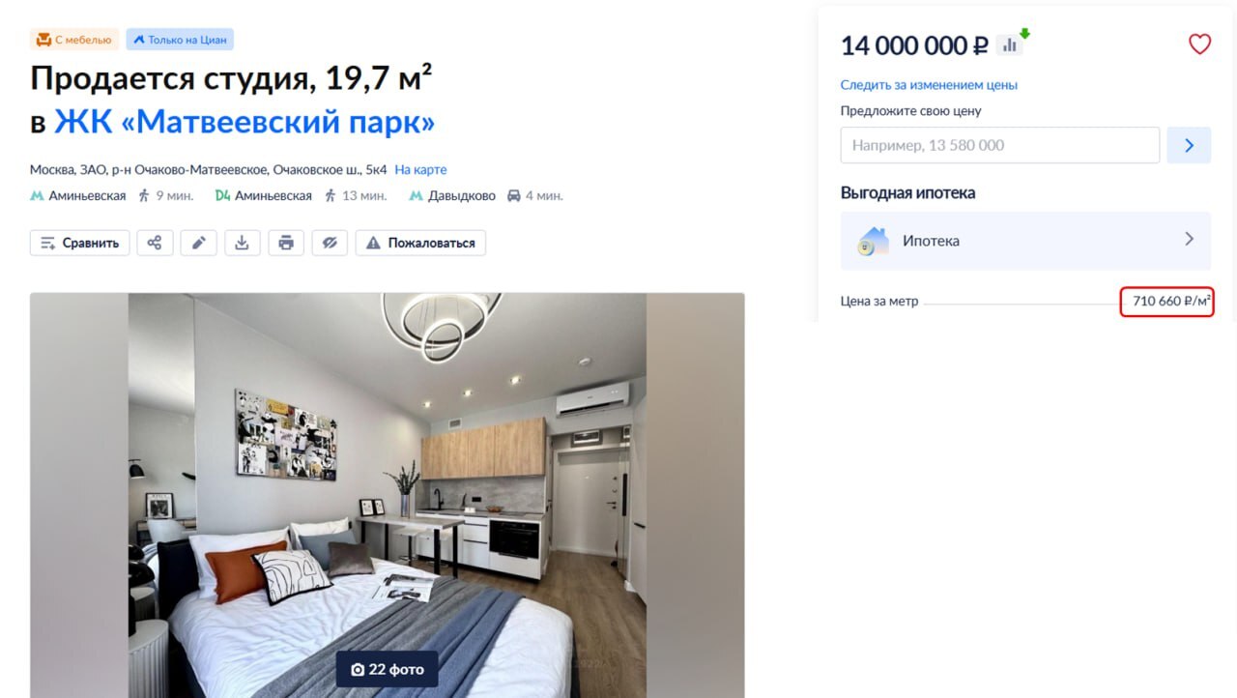Open the На карте map link
This screenshot has width=1237, height=698.
420,169
